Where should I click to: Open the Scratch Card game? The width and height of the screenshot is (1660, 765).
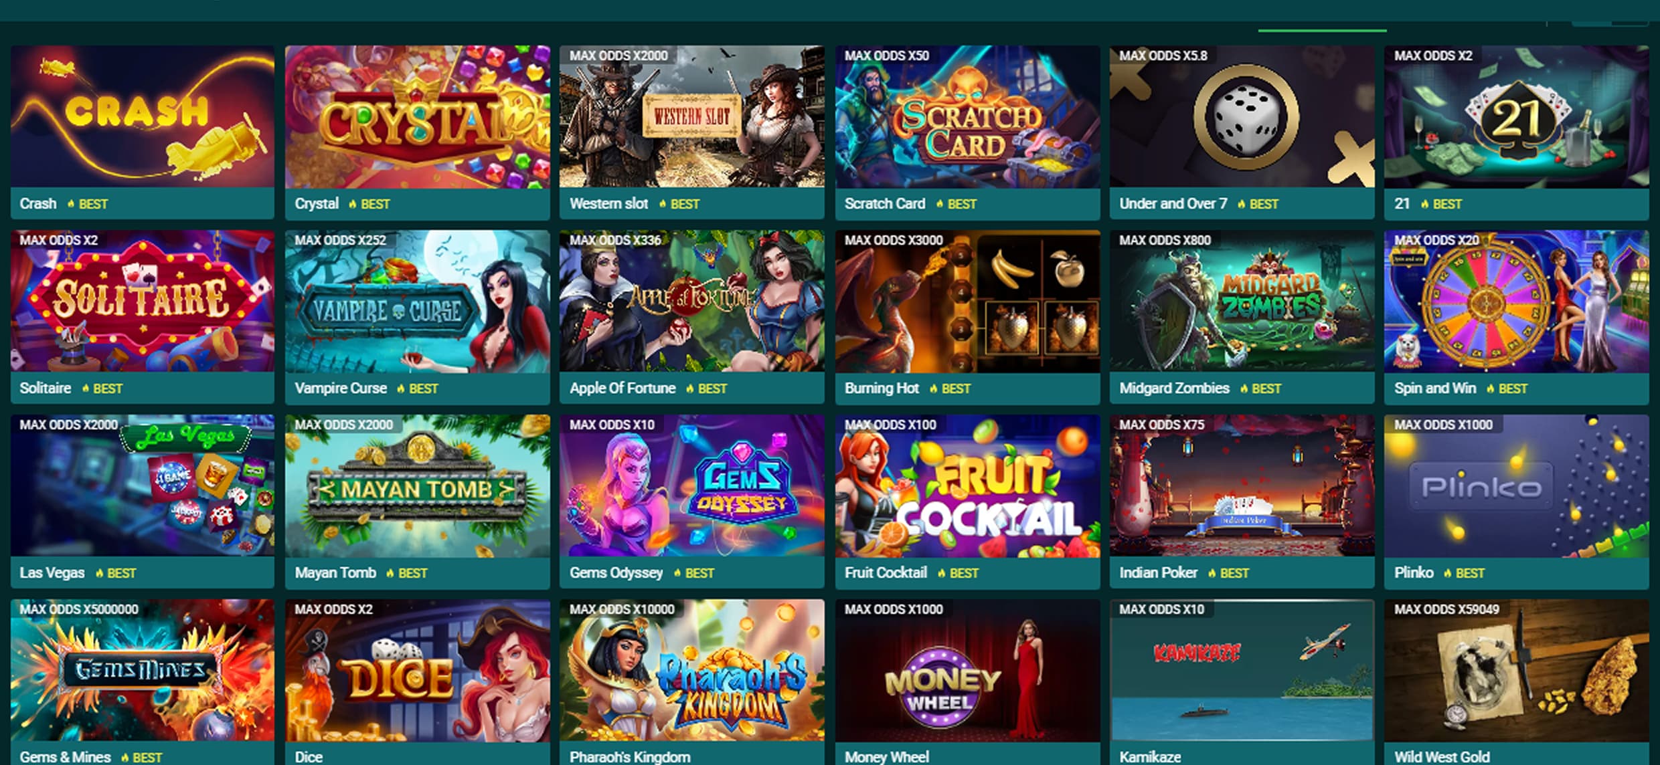(967, 116)
